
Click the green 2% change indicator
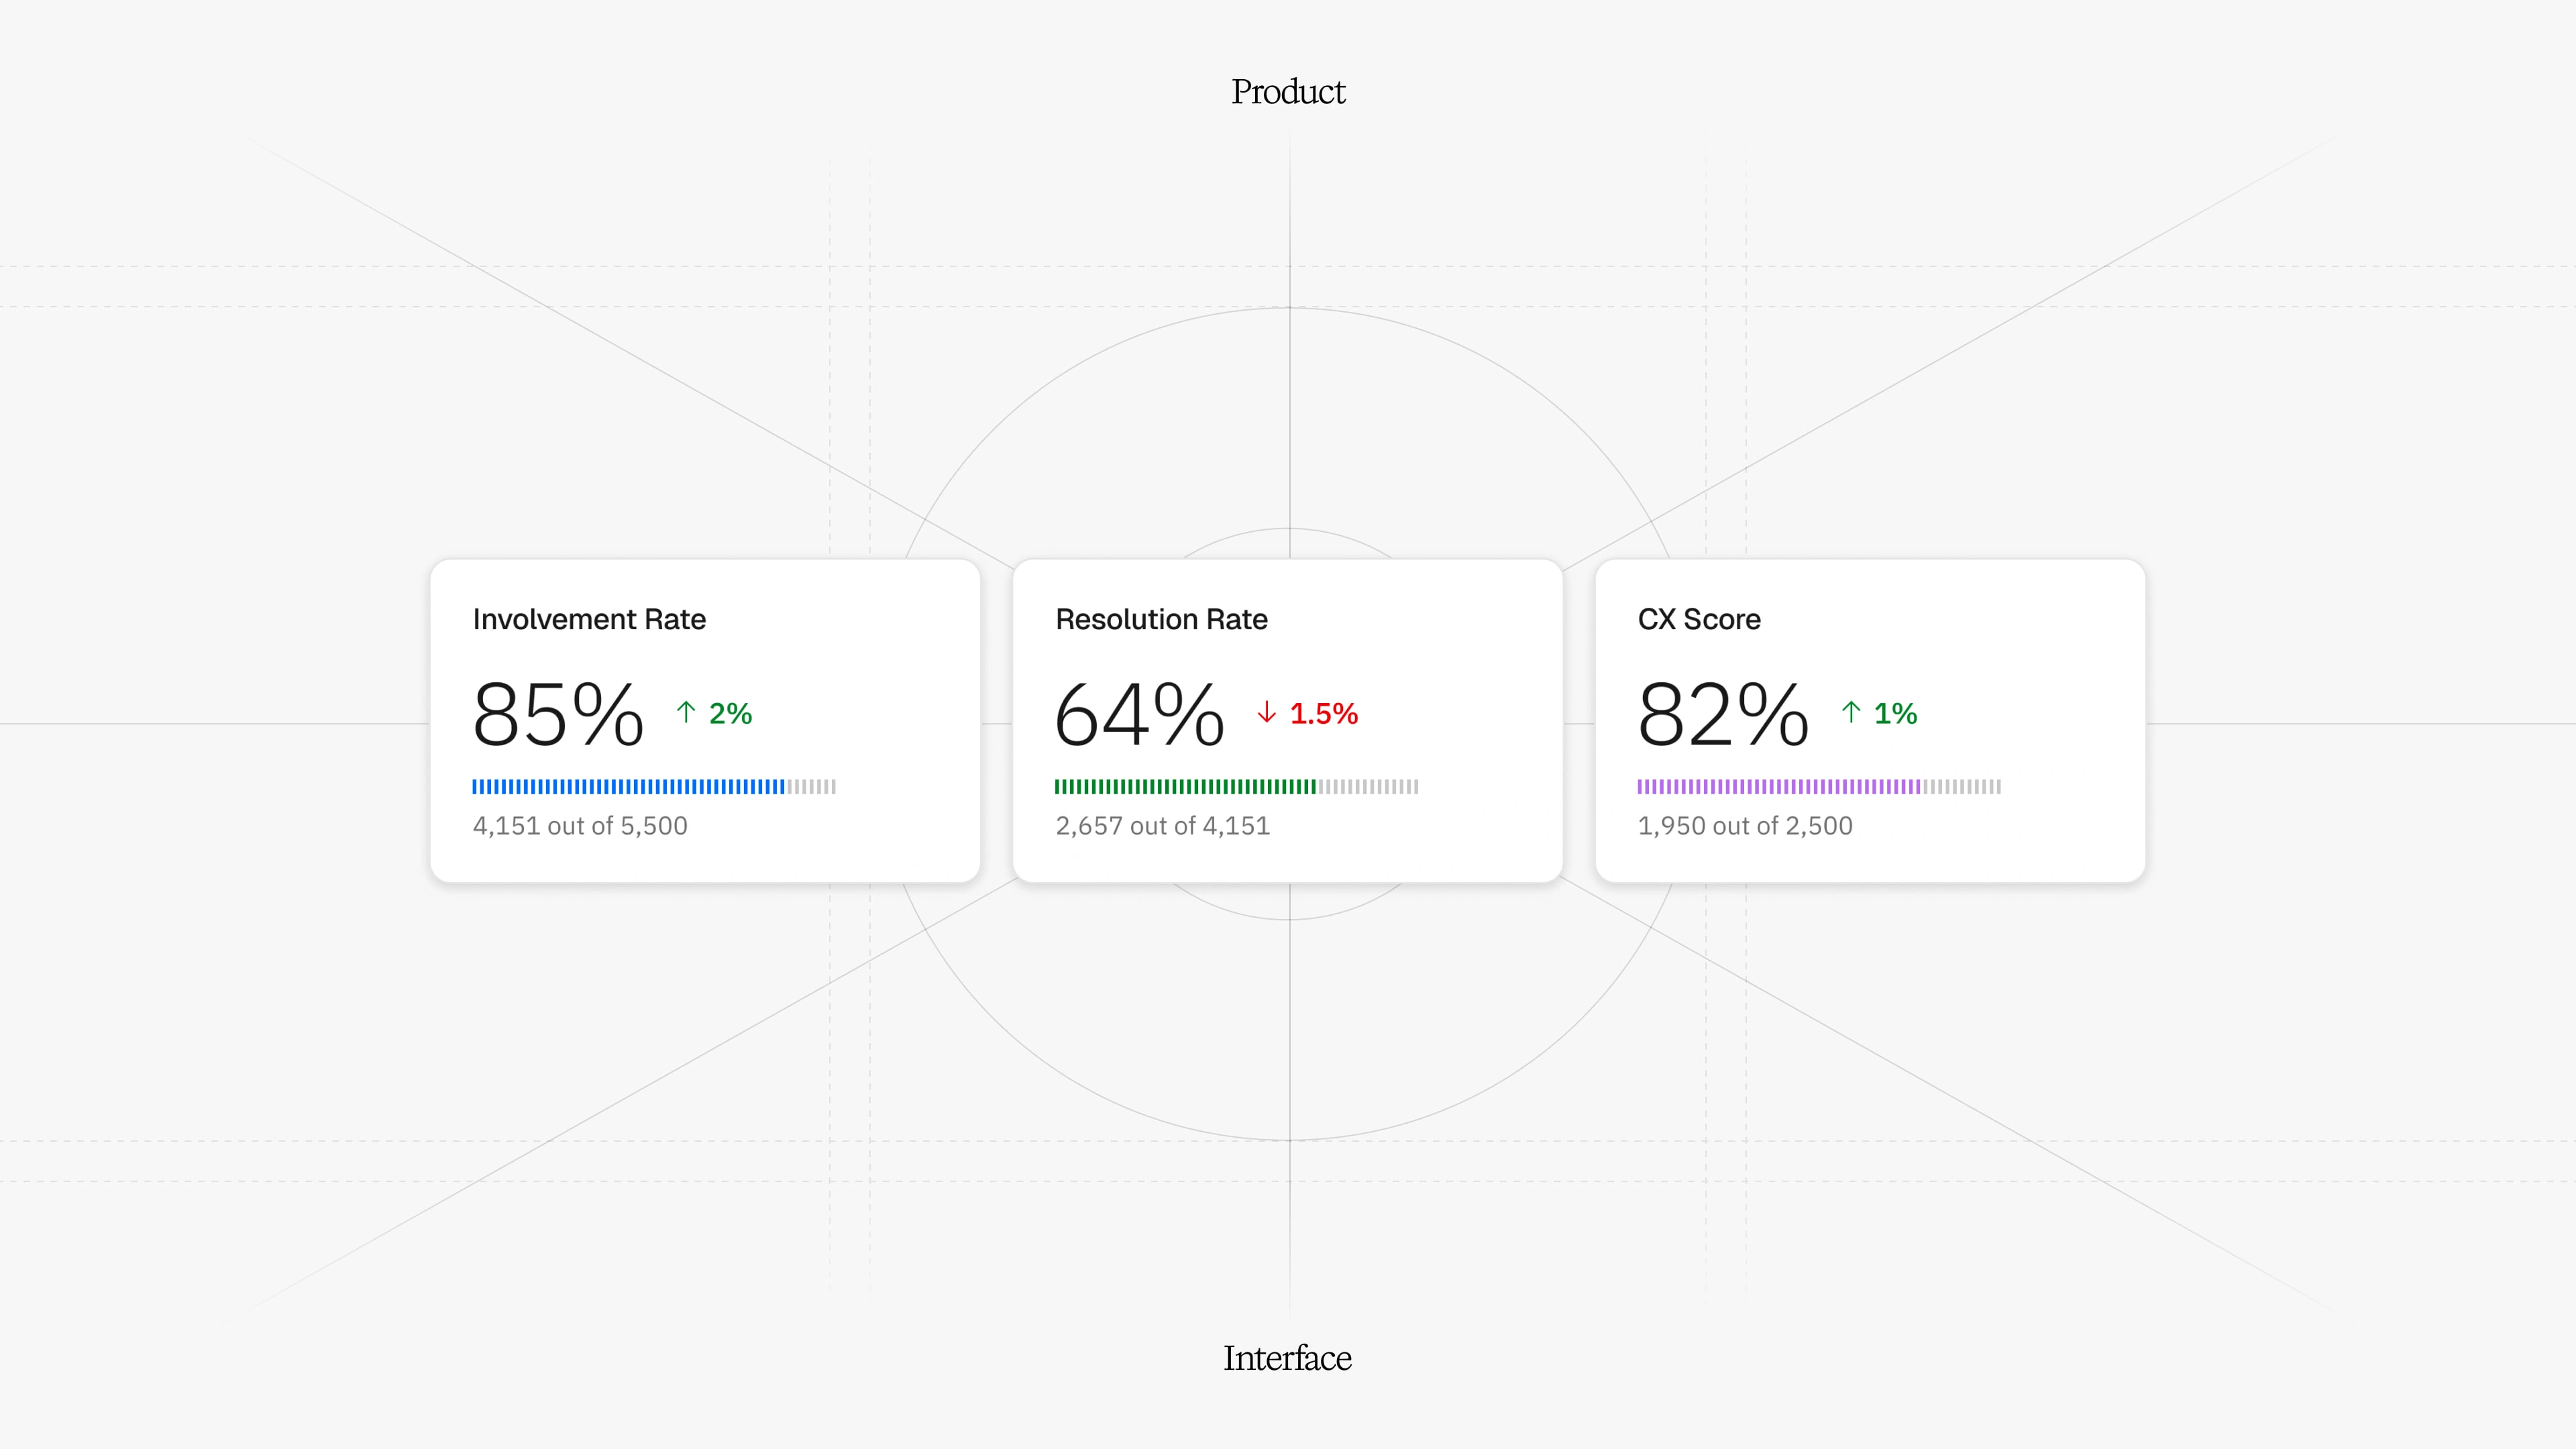[730, 714]
